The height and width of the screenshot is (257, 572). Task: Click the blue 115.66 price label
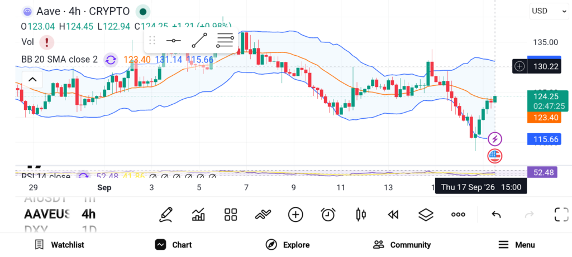coord(544,139)
